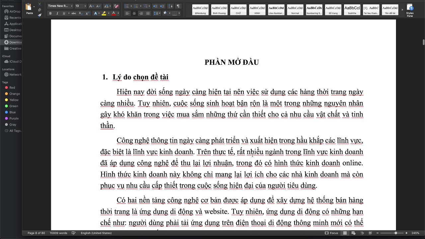This screenshot has height=239, width=425.
Task: Expand the styles gallery arrow
Action: click(402, 10)
